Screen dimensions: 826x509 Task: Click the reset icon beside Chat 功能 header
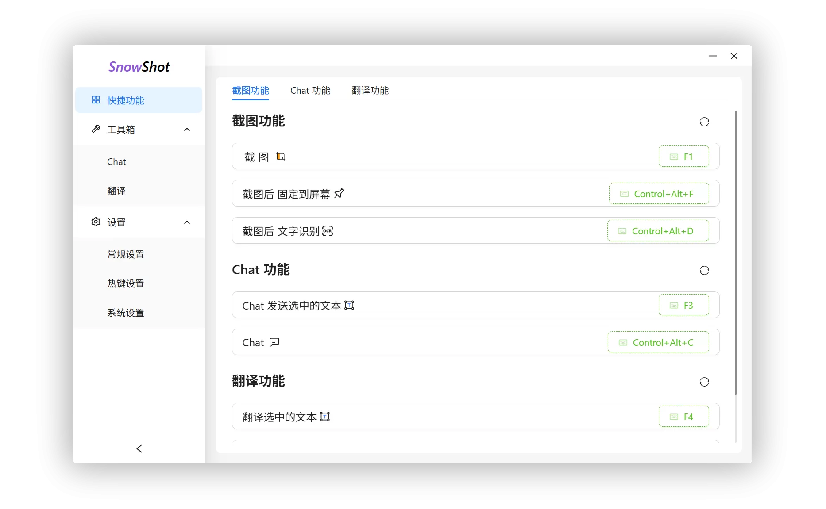[704, 270]
